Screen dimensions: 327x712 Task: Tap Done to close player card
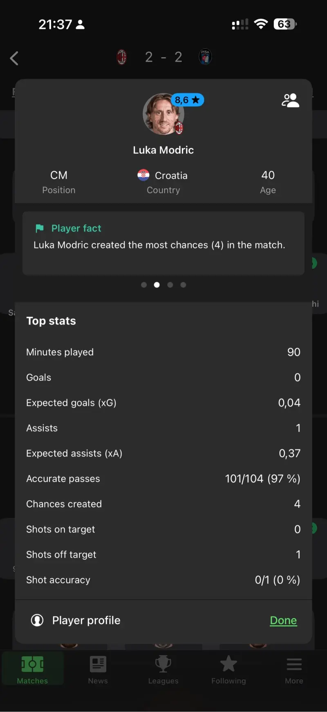coord(283,620)
